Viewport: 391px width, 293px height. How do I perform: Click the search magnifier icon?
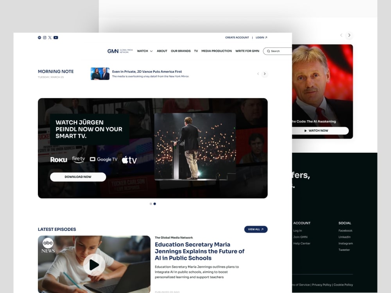pyautogui.click(x=268, y=51)
